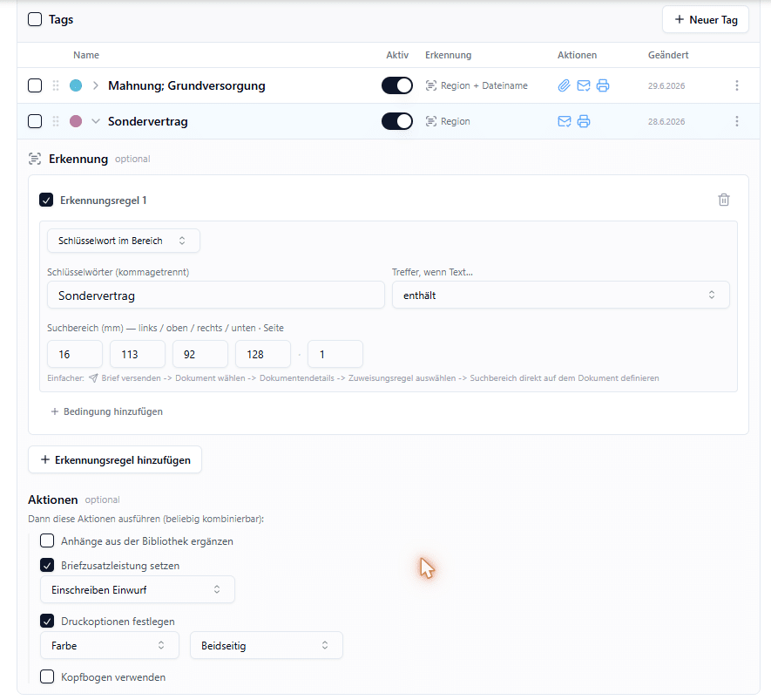Click the Sondervertrag tag name in the list

click(148, 121)
